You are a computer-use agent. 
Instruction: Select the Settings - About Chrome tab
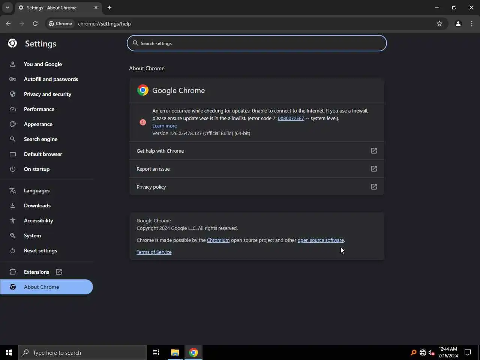[58, 7]
